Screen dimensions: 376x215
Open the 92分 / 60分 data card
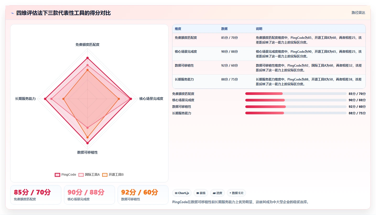pyautogui.click(x=143, y=195)
